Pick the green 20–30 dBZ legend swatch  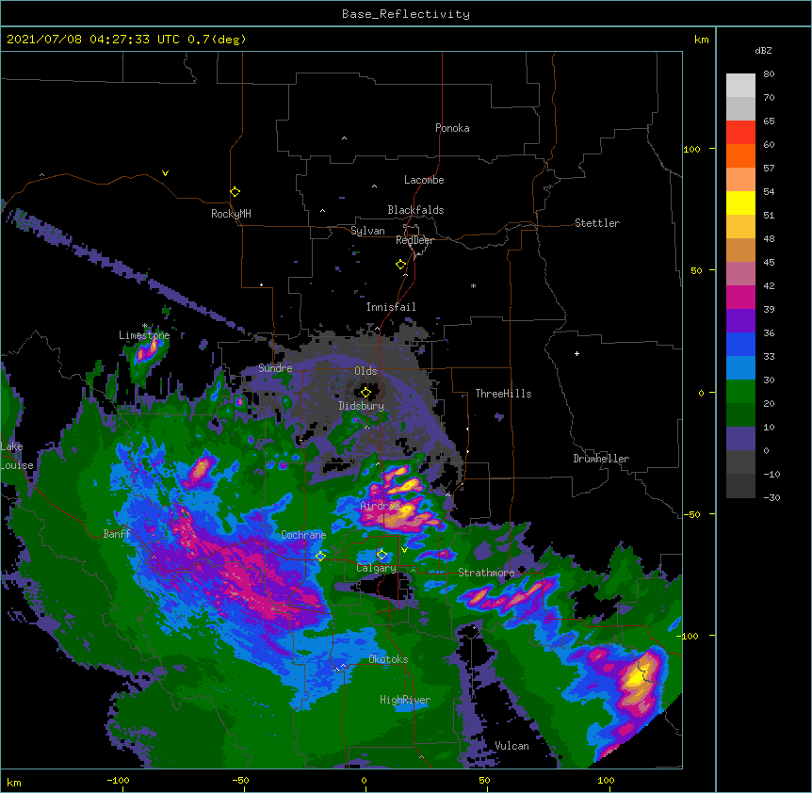(x=740, y=392)
